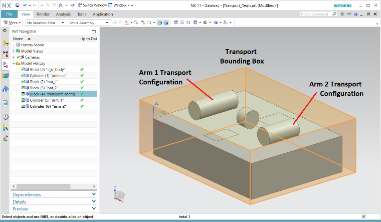Click the highlighted view-with-edges icon
The height and width of the screenshot is (222, 381).
point(166,23)
